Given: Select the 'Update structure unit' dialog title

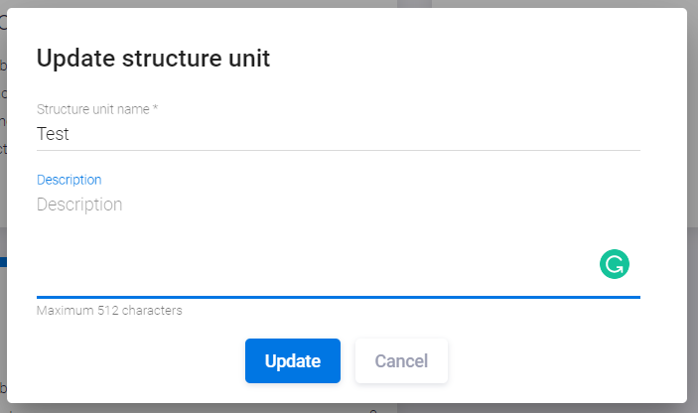Looking at the screenshot, I should point(153,59).
